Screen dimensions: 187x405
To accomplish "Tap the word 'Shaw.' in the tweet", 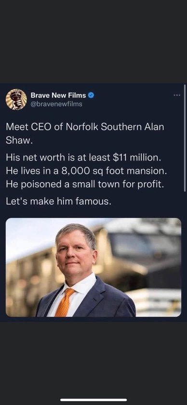I will pos(19,140).
